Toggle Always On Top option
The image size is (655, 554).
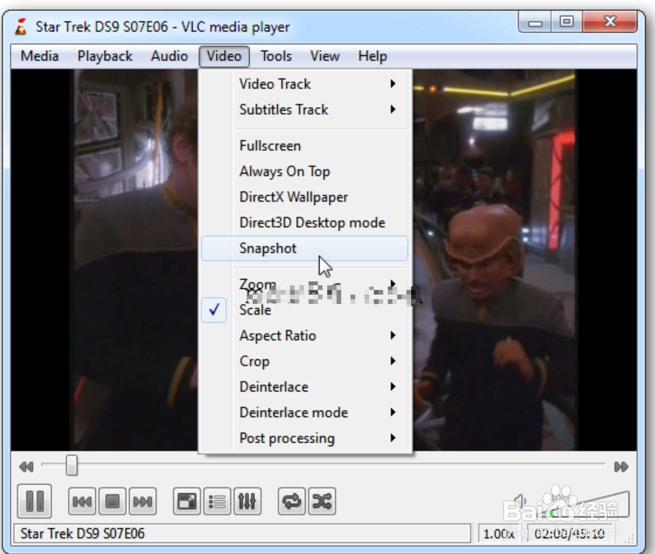[304, 171]
